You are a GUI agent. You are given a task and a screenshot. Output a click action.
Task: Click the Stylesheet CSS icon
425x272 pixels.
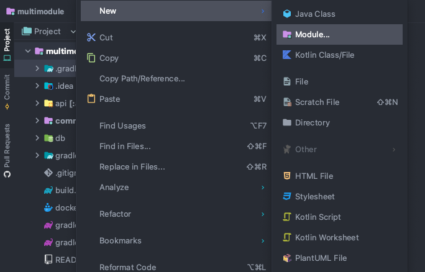point(287,196)
